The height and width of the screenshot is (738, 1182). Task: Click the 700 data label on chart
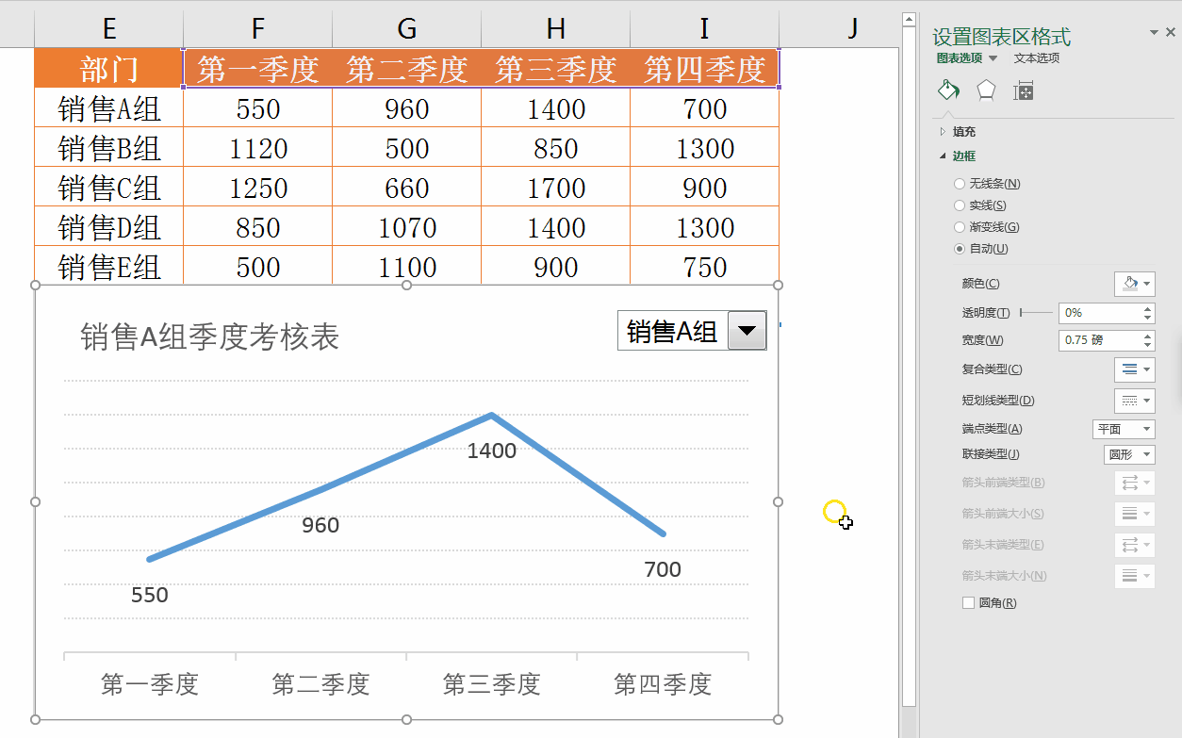tap(663, 569)
